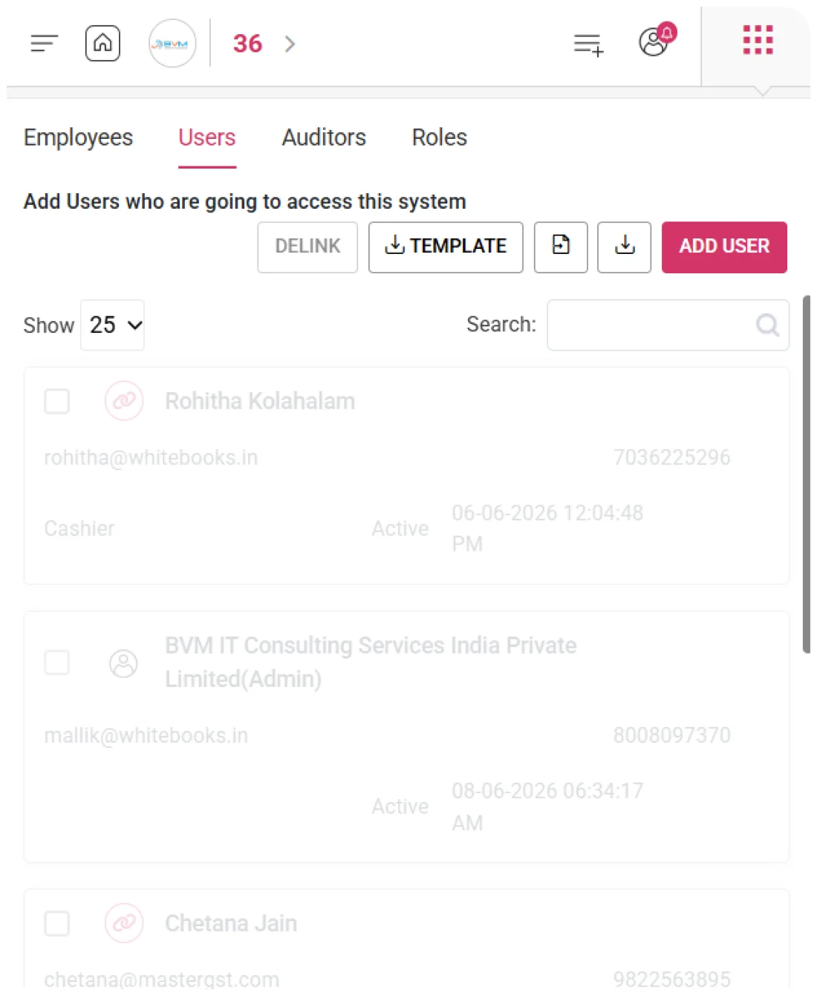Click the import file icon button

pos(561,247)
